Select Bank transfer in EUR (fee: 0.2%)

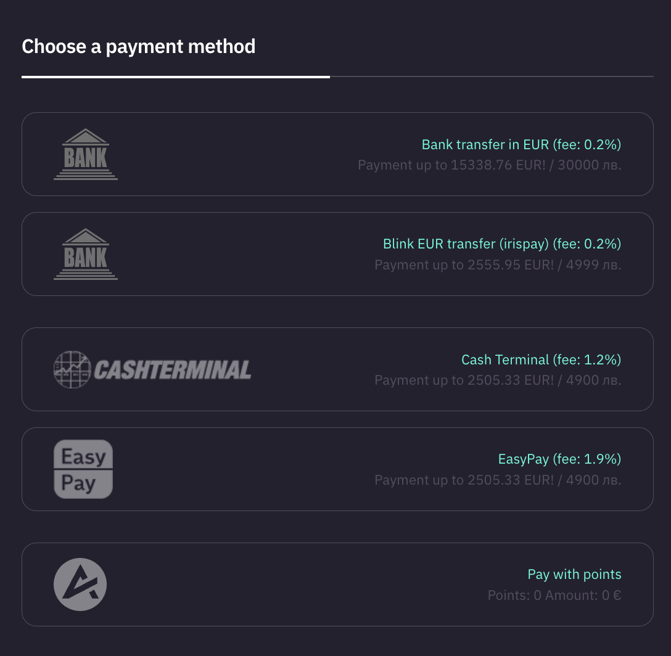point(521,145)
